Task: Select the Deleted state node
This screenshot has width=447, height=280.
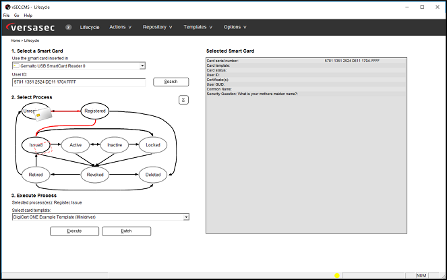Action: [x=153, y=175]
